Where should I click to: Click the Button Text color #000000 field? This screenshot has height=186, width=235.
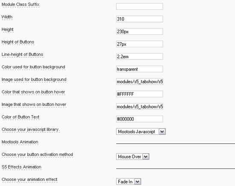pos(140,119)
